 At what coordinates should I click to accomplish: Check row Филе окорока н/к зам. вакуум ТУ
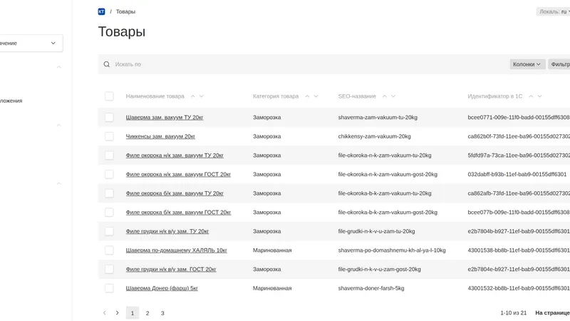click(x=109, y=155)
